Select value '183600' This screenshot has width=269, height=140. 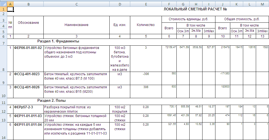[223, 92]
